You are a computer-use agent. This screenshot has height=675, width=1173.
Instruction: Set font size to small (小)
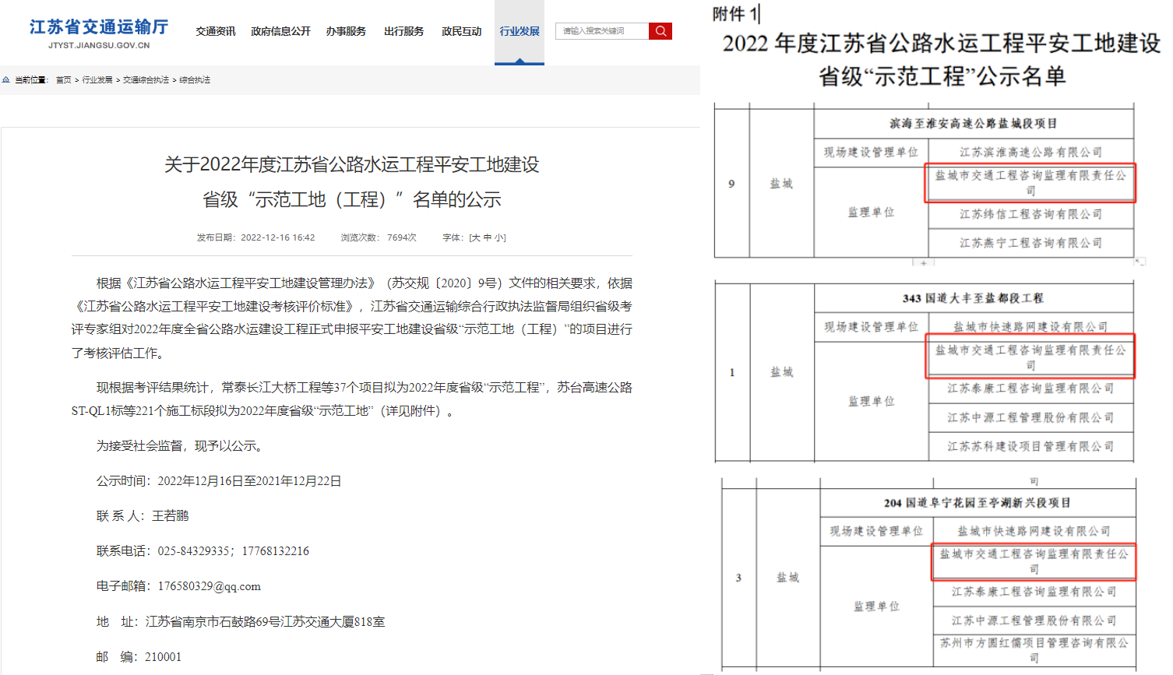coord(499,237)
